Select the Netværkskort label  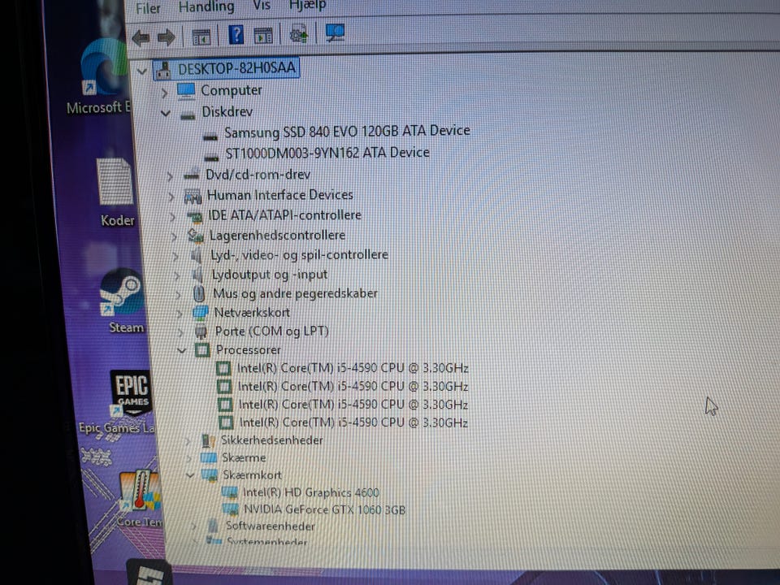coord(252,312)
